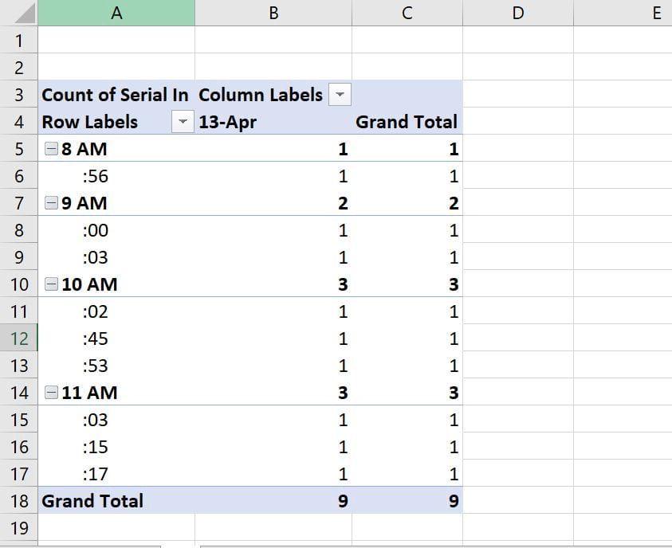This screenshot has width=672, height=548.
Task: Click the Count of Serial In cell
Action: pos(116,95)
